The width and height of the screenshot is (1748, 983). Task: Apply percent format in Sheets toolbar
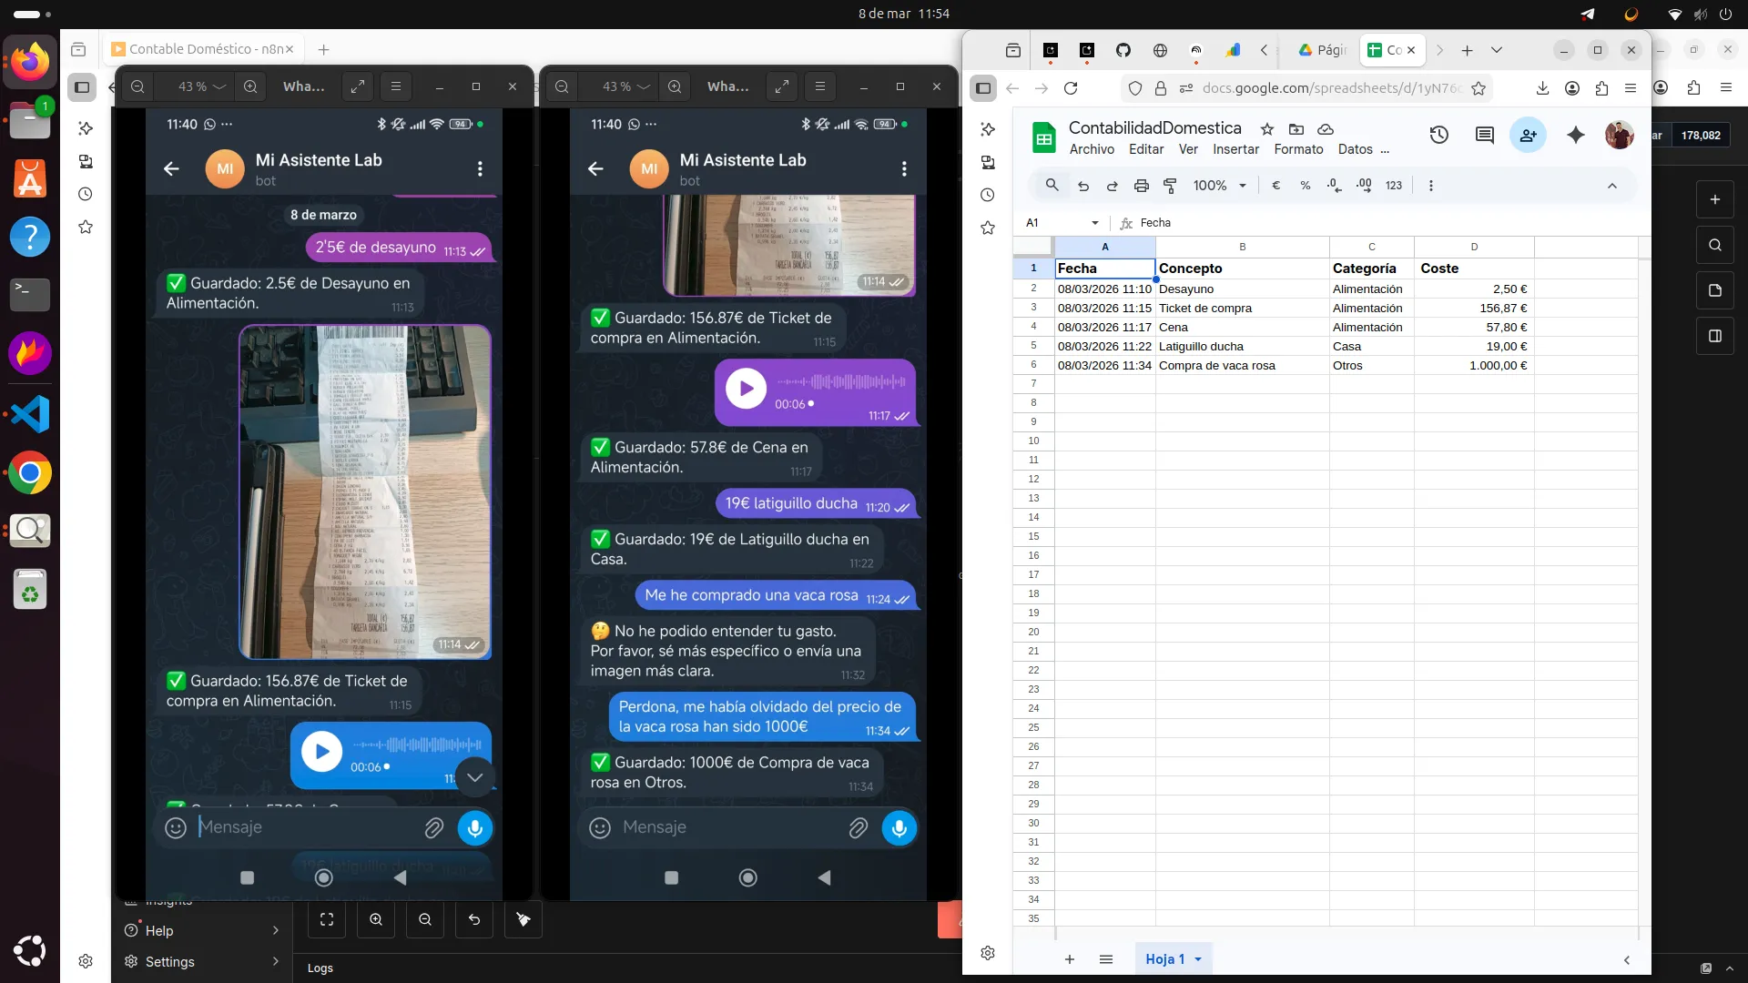pyautogui.click(x=1305, y=186)
